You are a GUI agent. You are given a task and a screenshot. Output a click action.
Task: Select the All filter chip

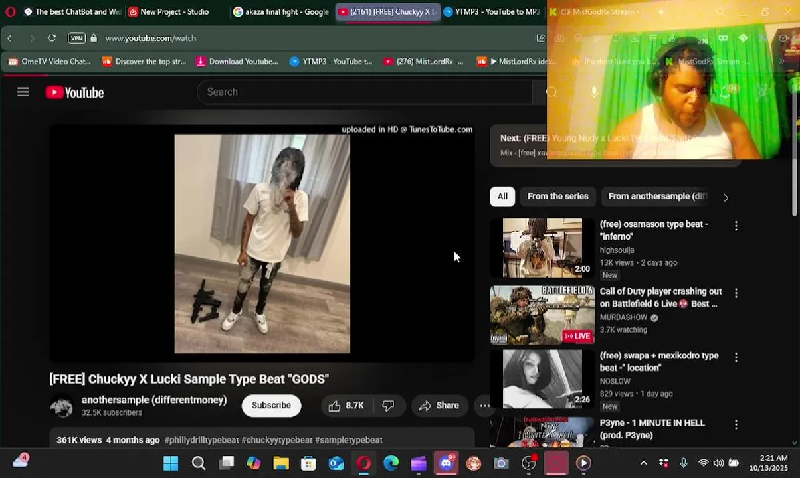click(502, 197)
